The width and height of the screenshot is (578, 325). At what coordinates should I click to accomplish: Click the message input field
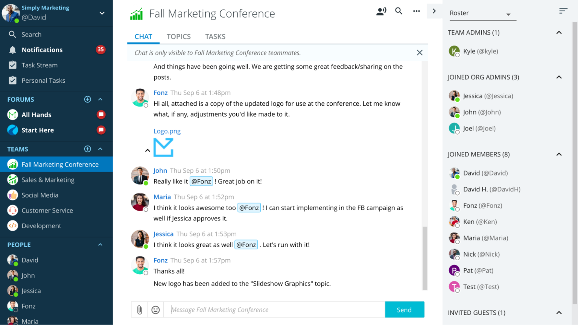[274, 310]
